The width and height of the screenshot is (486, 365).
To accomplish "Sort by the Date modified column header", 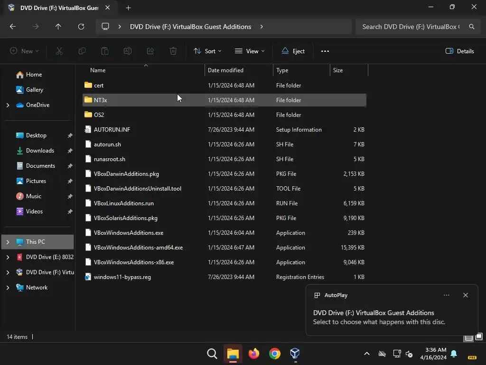I will [225, 70].
